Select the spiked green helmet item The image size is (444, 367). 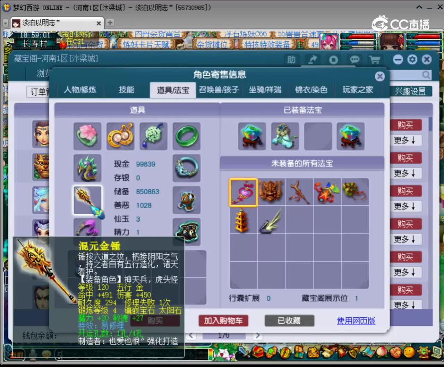coord(87,168)
